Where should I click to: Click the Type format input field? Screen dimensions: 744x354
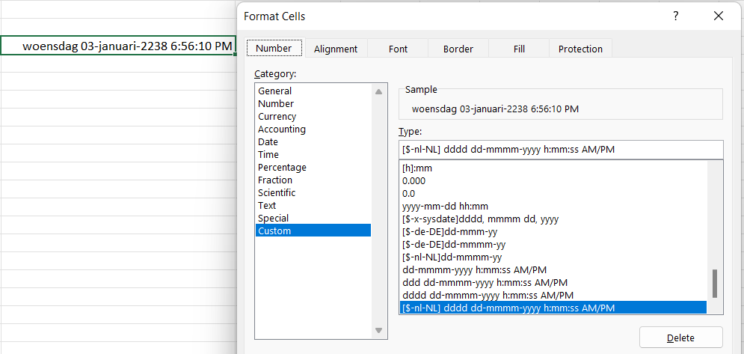coord(561,149)
